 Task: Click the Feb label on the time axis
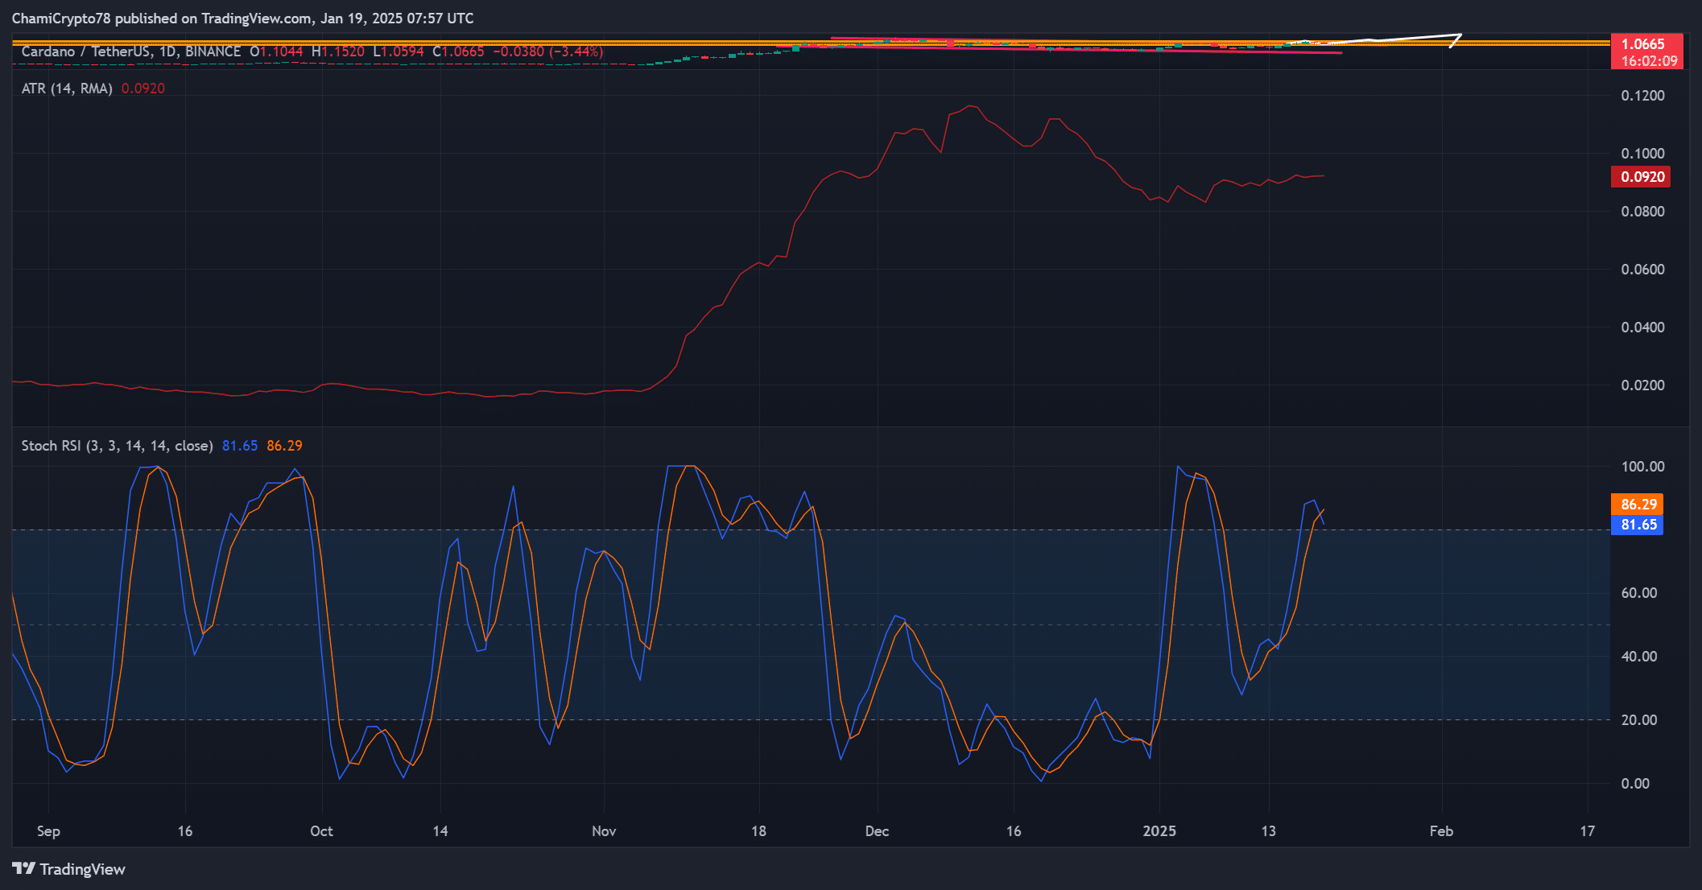pos(1441,831)
